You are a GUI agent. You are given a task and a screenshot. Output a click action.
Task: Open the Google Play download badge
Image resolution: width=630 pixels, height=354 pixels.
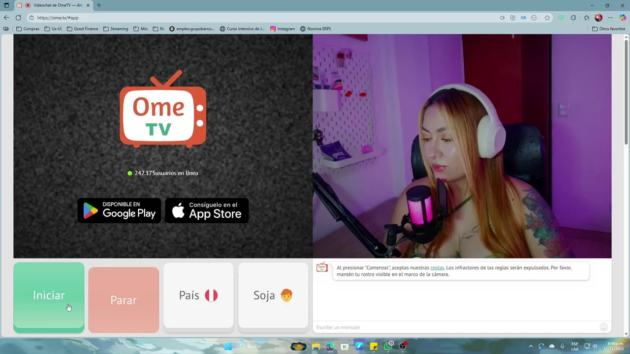tap(119, 210)
